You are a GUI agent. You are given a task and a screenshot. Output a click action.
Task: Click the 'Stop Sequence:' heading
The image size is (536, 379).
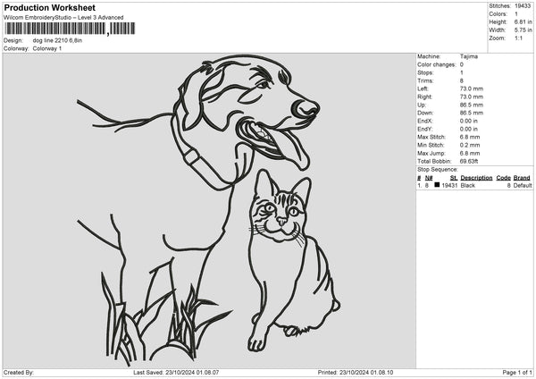437,170
